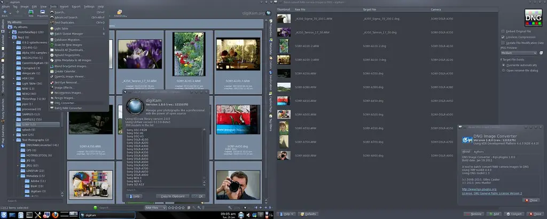The width and height of the screenshot is (547, 219).
Task: Open the Timeline left sidebar panel
Action: coord(3,71)
